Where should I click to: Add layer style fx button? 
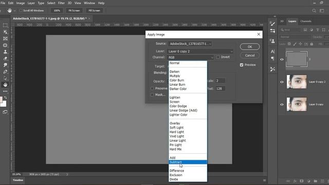pos(295,181)
